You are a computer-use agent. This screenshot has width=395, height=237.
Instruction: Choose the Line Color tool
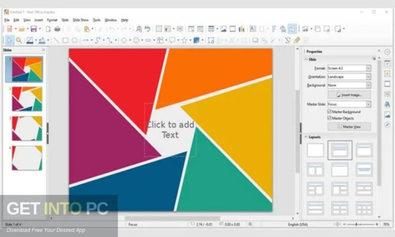tap(30, 40)
